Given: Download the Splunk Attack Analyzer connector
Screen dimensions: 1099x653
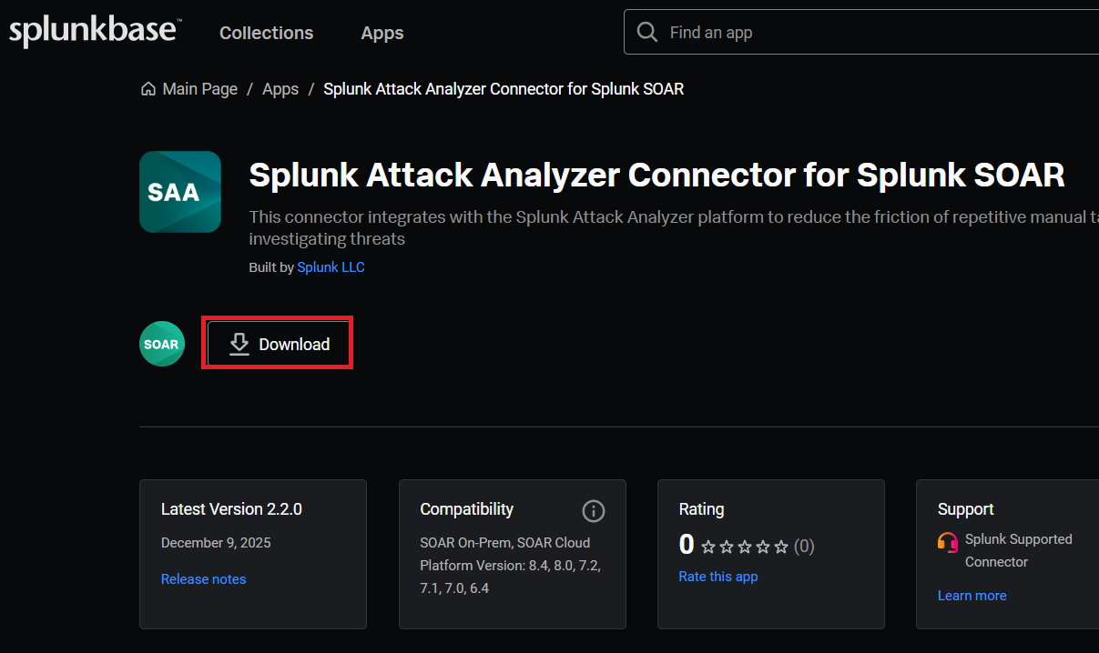Looking at the screenshot, I should click(279, 344).
